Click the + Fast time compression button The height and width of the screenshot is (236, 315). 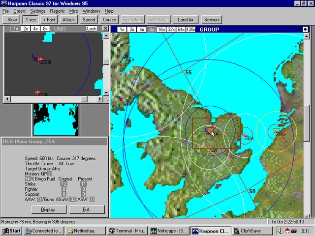(x=49, y=20)
